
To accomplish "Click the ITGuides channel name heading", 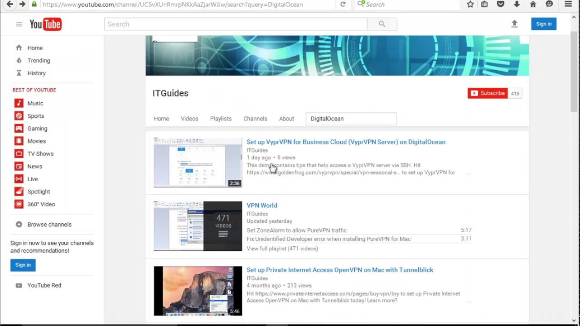I will pyautogui.click(x=170, y=93).
